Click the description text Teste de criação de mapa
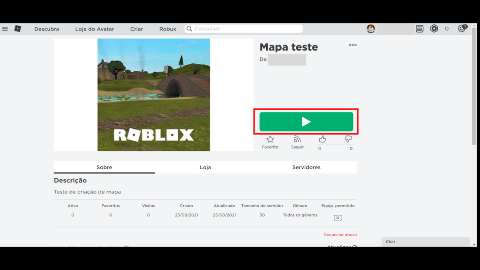480x270 pixels. (x=87, y=192)
